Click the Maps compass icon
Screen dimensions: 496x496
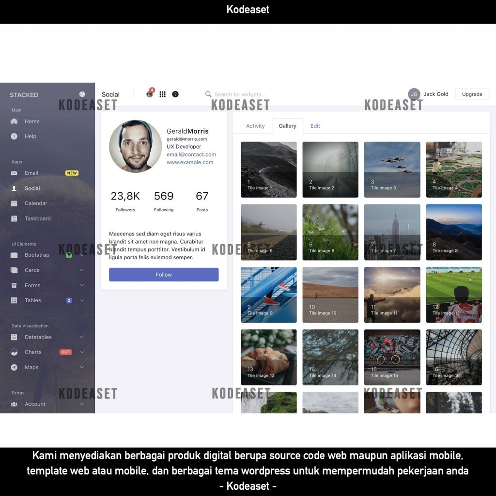pos(14,367)
